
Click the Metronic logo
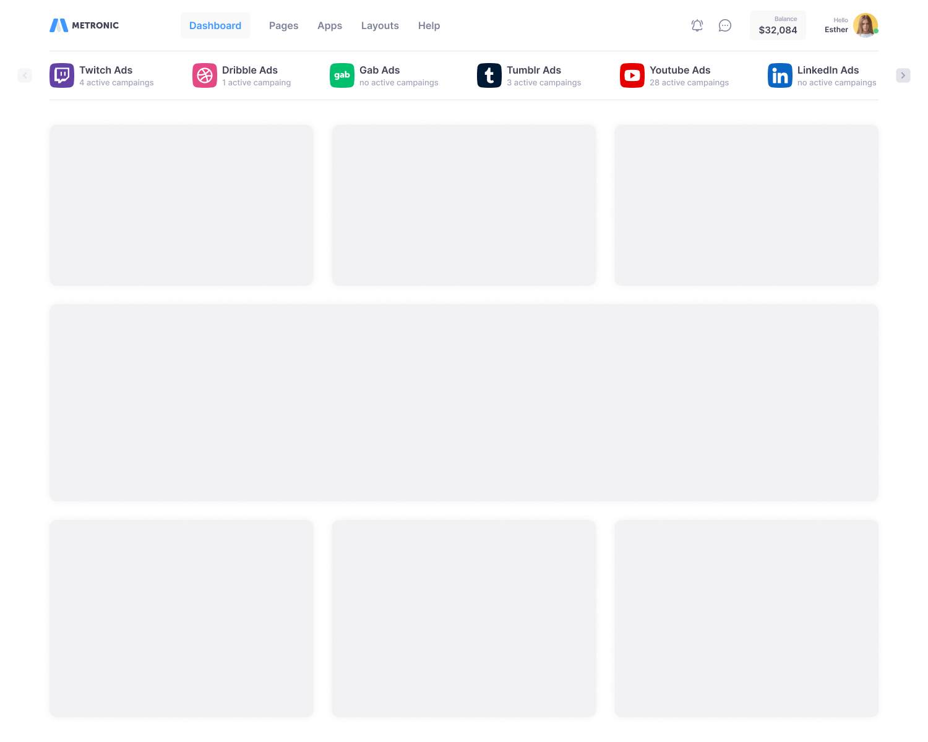(x=84, y=25)
